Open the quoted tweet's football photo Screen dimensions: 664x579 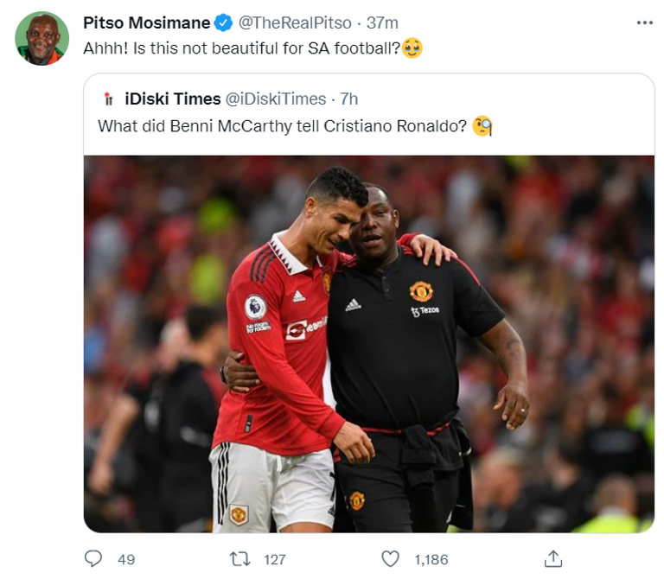(x=368, y=343)
